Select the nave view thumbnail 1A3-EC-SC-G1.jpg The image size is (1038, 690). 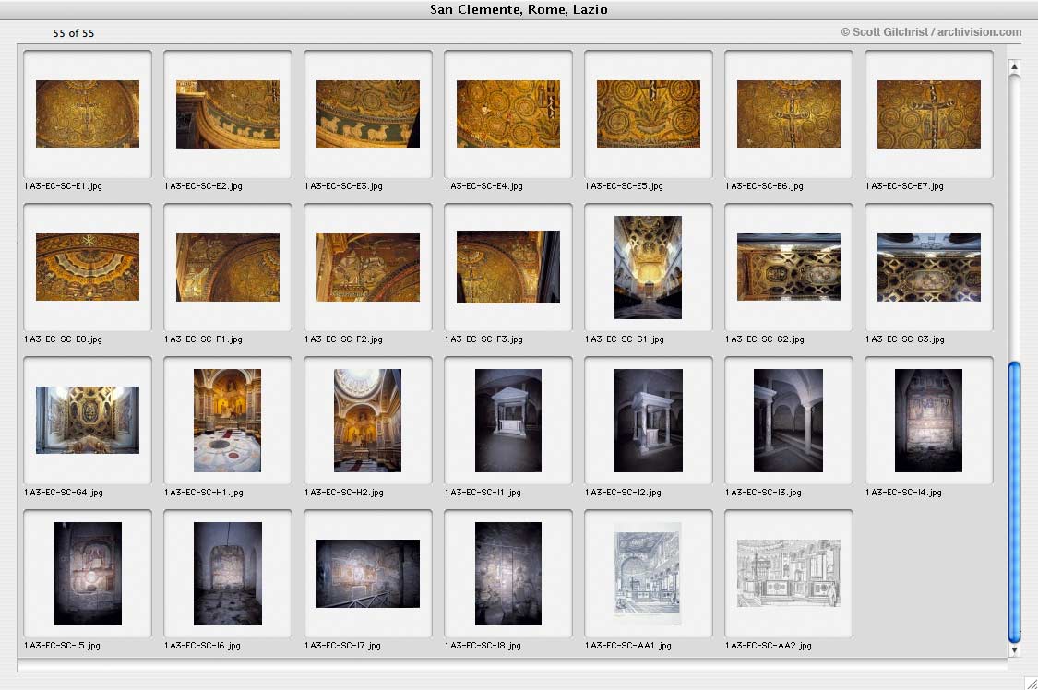point(648,268)
